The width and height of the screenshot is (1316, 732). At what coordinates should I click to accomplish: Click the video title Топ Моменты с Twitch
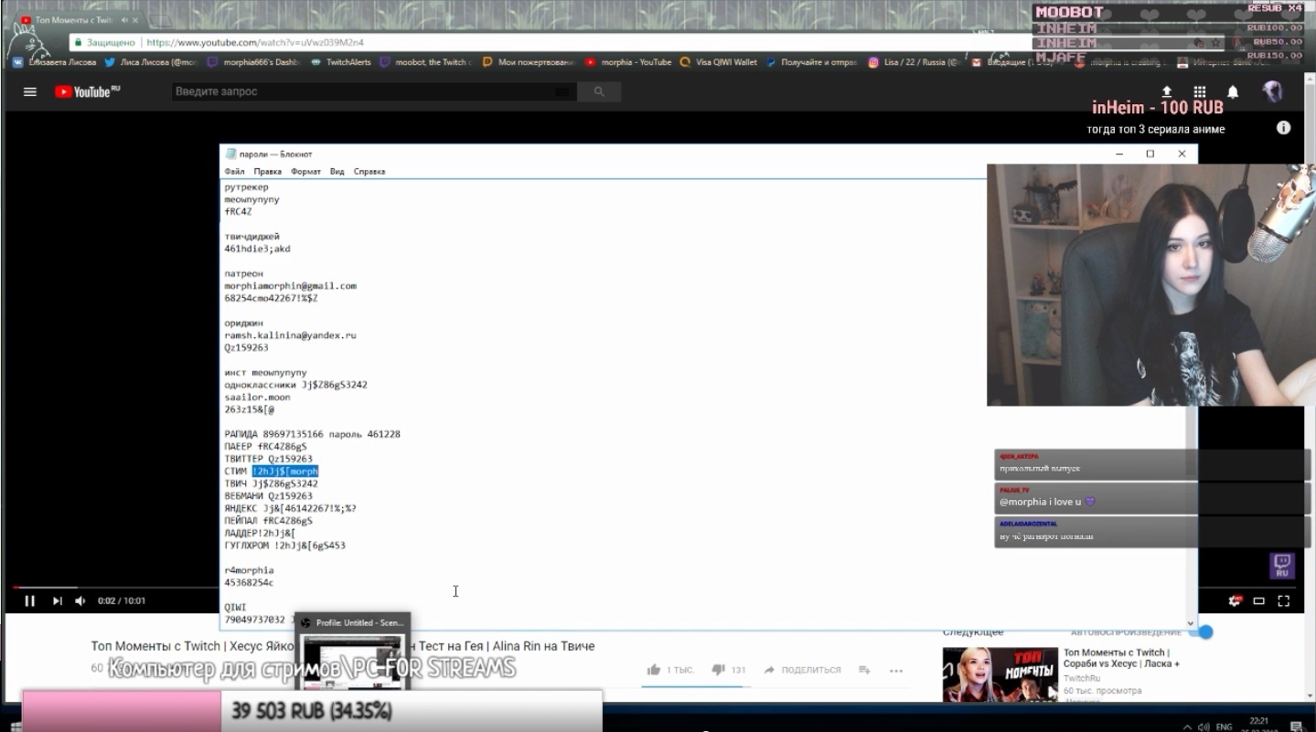[343, 646]
